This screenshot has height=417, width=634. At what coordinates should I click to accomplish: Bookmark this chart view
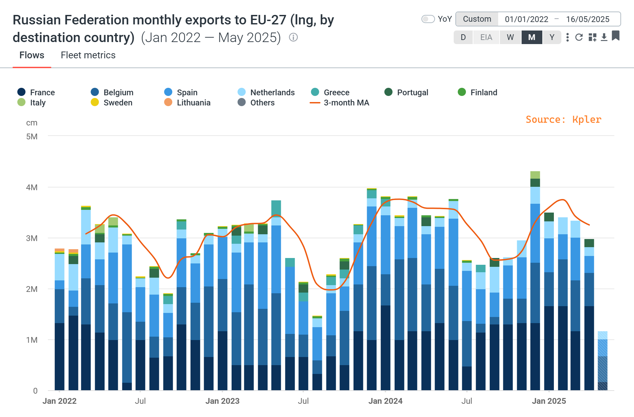point(616,37)
